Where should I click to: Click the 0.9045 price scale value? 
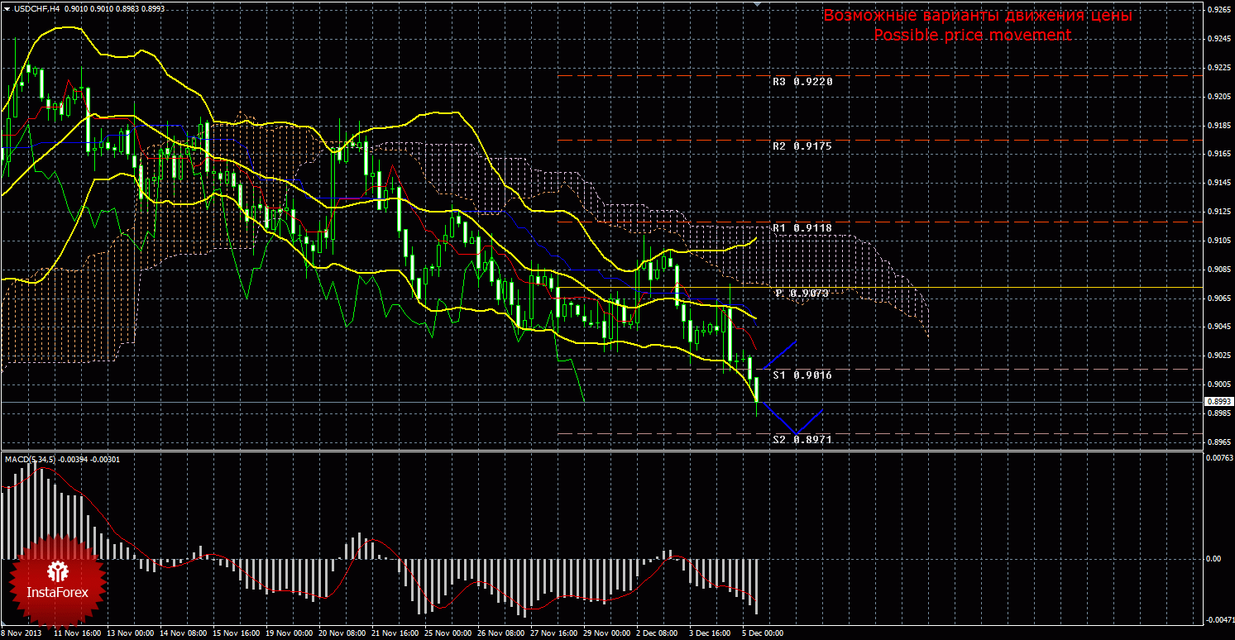1218,327
